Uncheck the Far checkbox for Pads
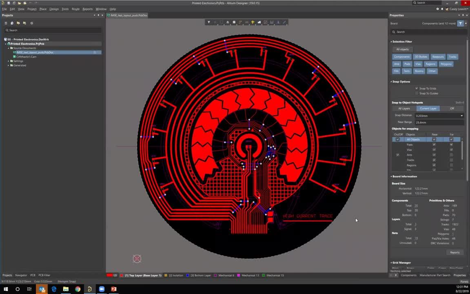This screenshot has width=470, height=294. pos(451,145)
